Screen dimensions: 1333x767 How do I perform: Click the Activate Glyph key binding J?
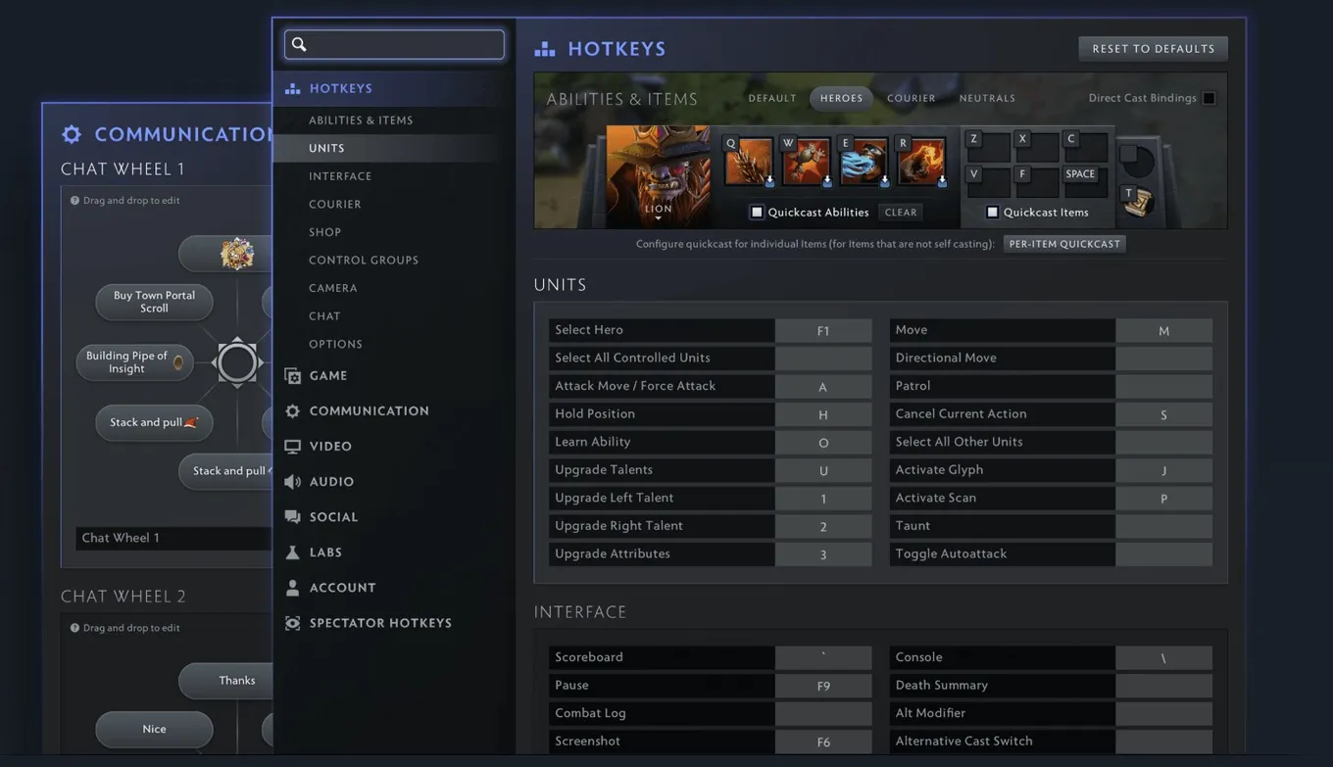[1163, 470]
